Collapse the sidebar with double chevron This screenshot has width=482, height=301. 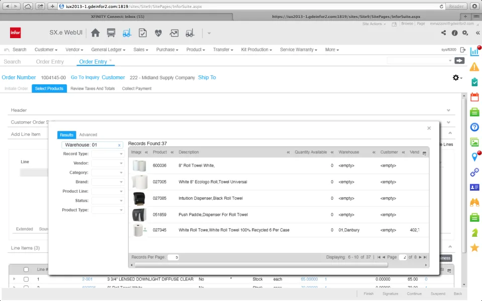(477, 33)
